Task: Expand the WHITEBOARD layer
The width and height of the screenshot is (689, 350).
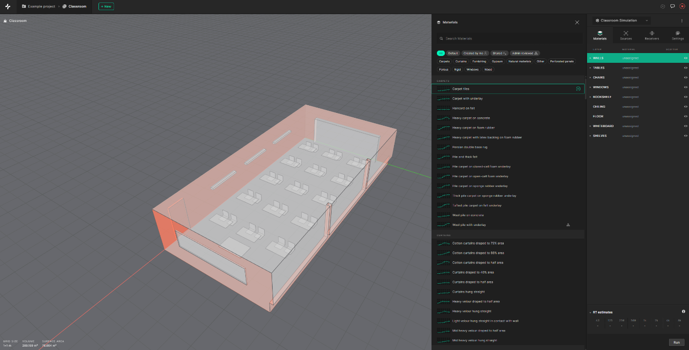Action: point(590,126)
